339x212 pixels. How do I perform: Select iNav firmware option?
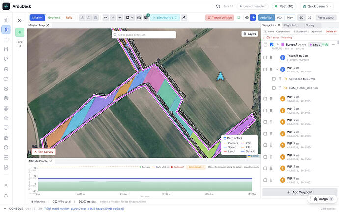[x=290, y=18]
